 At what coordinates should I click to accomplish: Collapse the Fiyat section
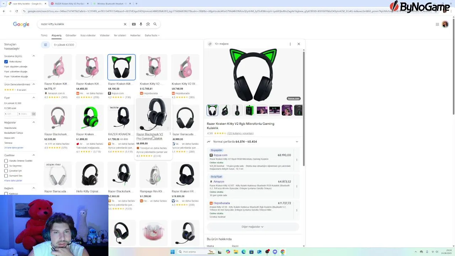34,97
